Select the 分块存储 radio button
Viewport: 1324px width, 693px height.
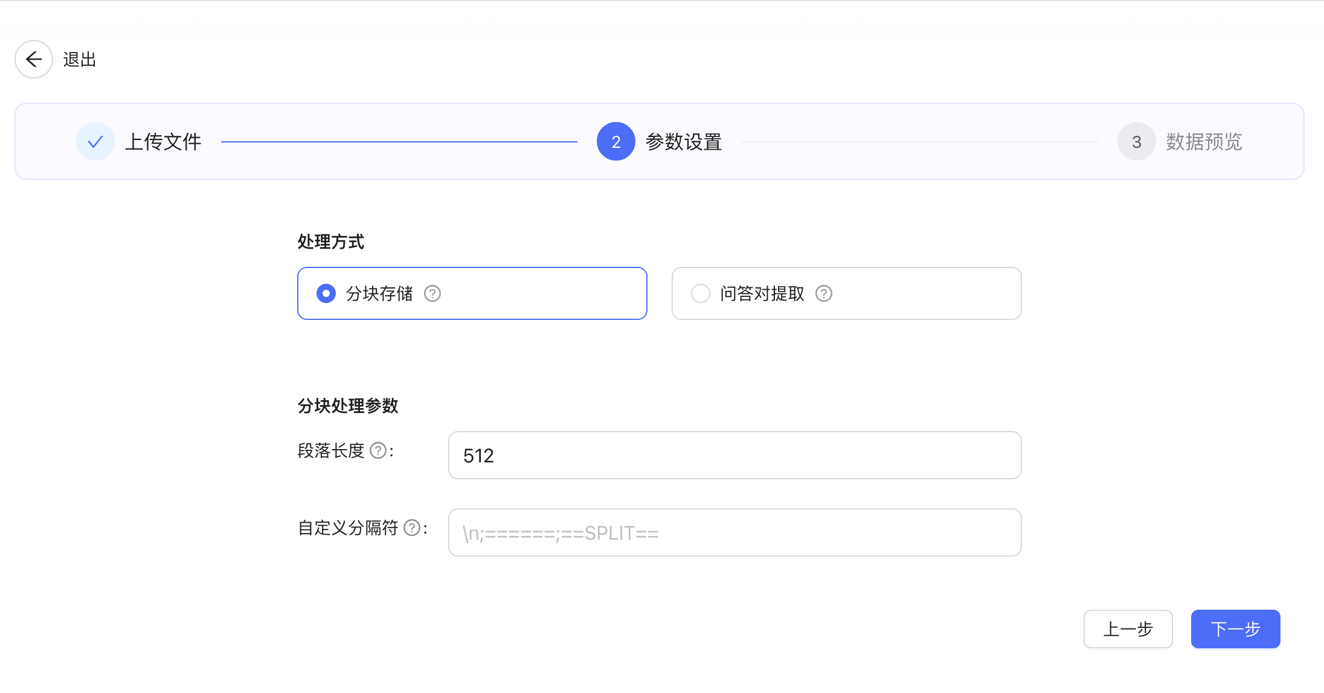[x=326, y=294]
